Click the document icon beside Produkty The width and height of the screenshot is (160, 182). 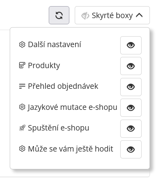click(22, 65)
